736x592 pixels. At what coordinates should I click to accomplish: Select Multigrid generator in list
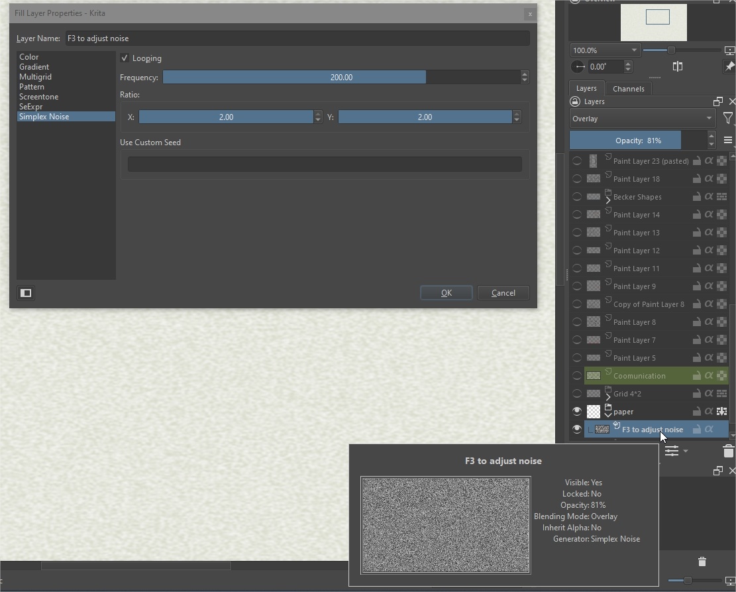[66, 77]
